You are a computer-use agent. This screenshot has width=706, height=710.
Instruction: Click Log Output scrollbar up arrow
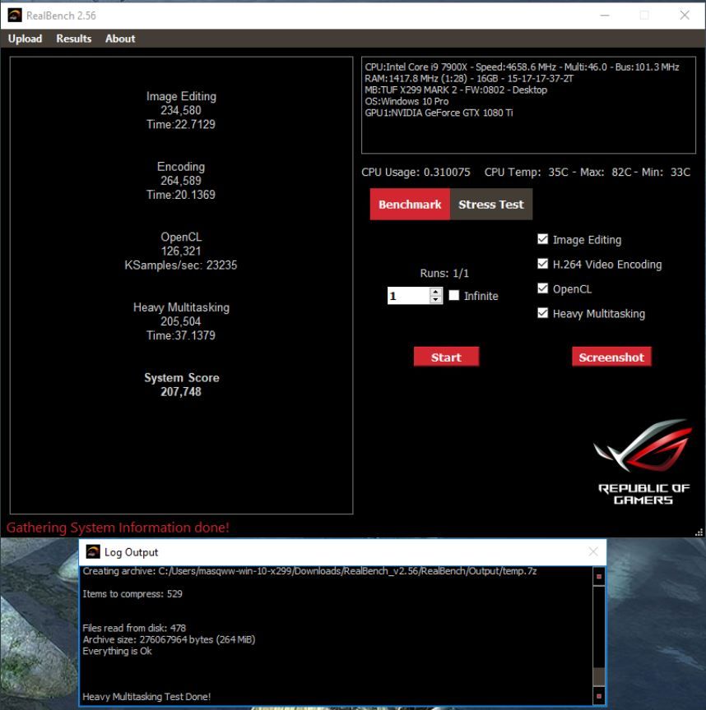pos(599,576)
